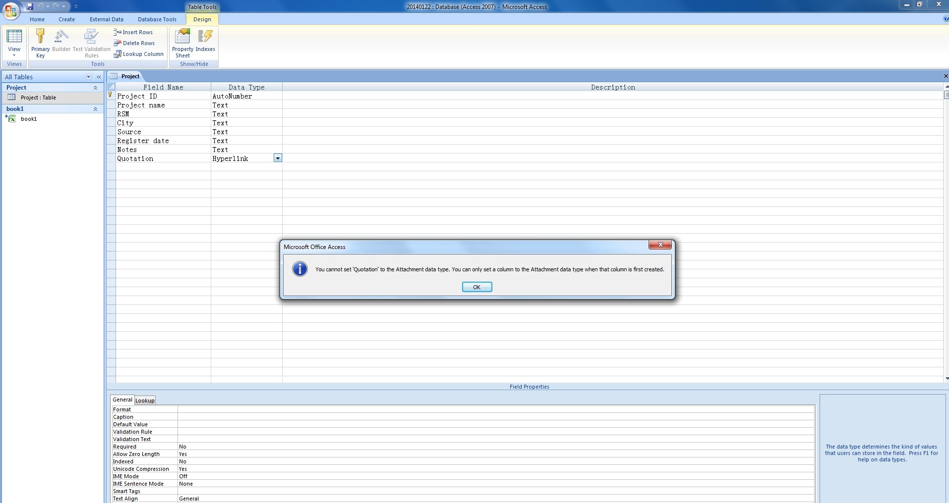Open the All Tables navigation dropdown
This screenshot has height=503, width=949.
(x=88, y=77)
